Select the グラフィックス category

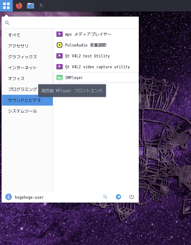click(27, 56)
